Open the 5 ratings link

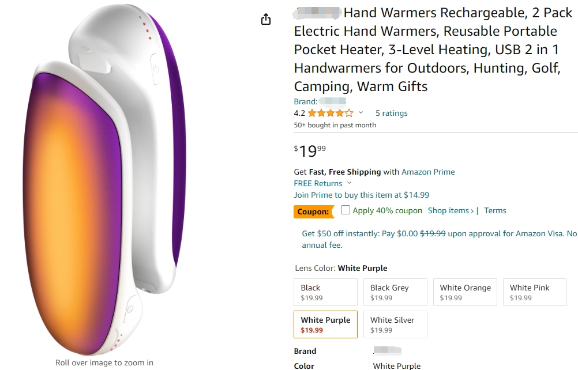[391, 113]
